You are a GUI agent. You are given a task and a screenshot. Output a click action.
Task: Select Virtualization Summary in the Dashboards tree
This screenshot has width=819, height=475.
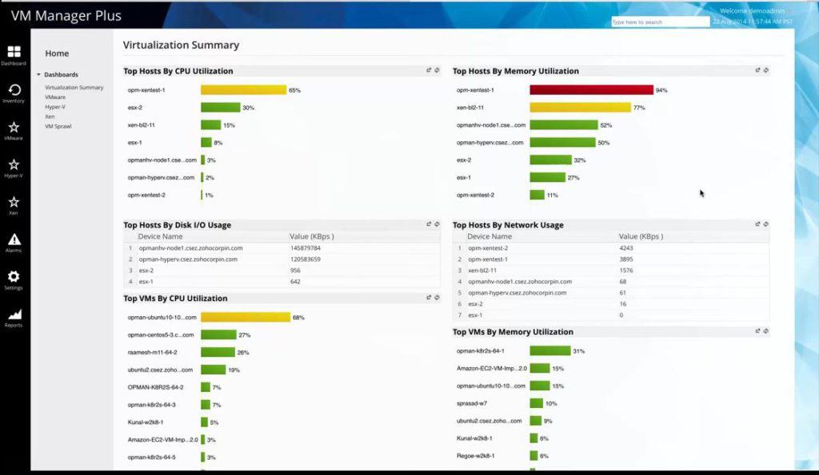74,88
